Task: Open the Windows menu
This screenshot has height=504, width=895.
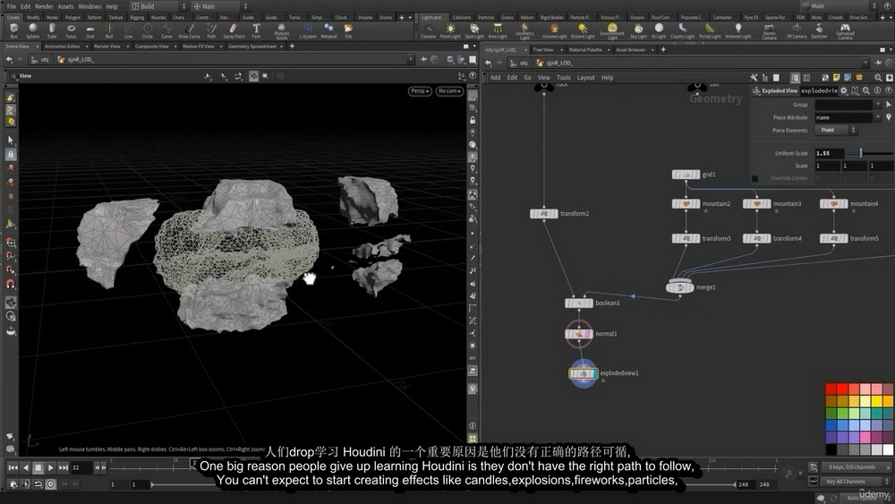Action: [89, 6]
